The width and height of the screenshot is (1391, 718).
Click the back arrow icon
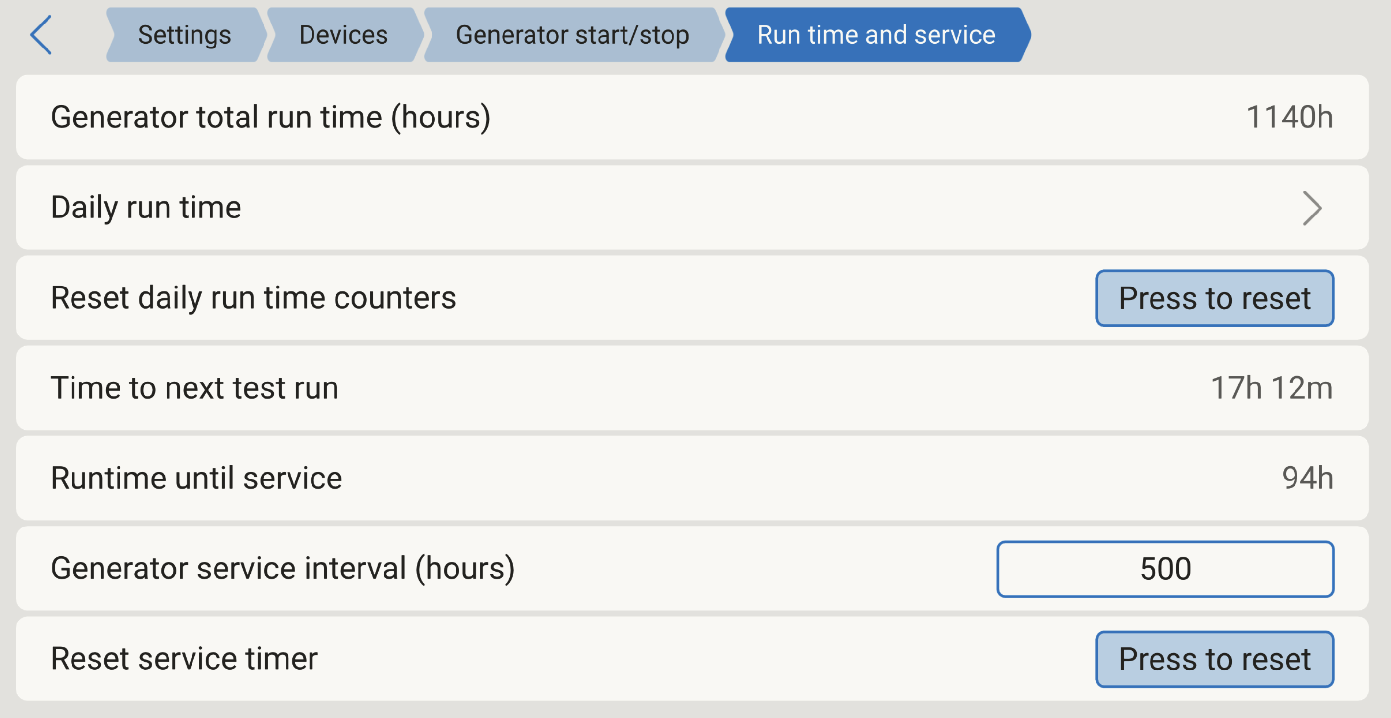point(41,35)
